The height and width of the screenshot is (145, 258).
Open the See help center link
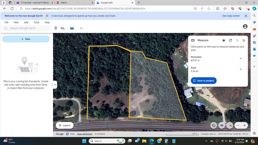point(231,16)
